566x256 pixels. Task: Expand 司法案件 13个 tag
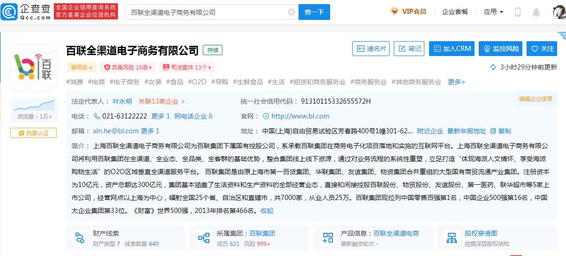pos(187,67)
